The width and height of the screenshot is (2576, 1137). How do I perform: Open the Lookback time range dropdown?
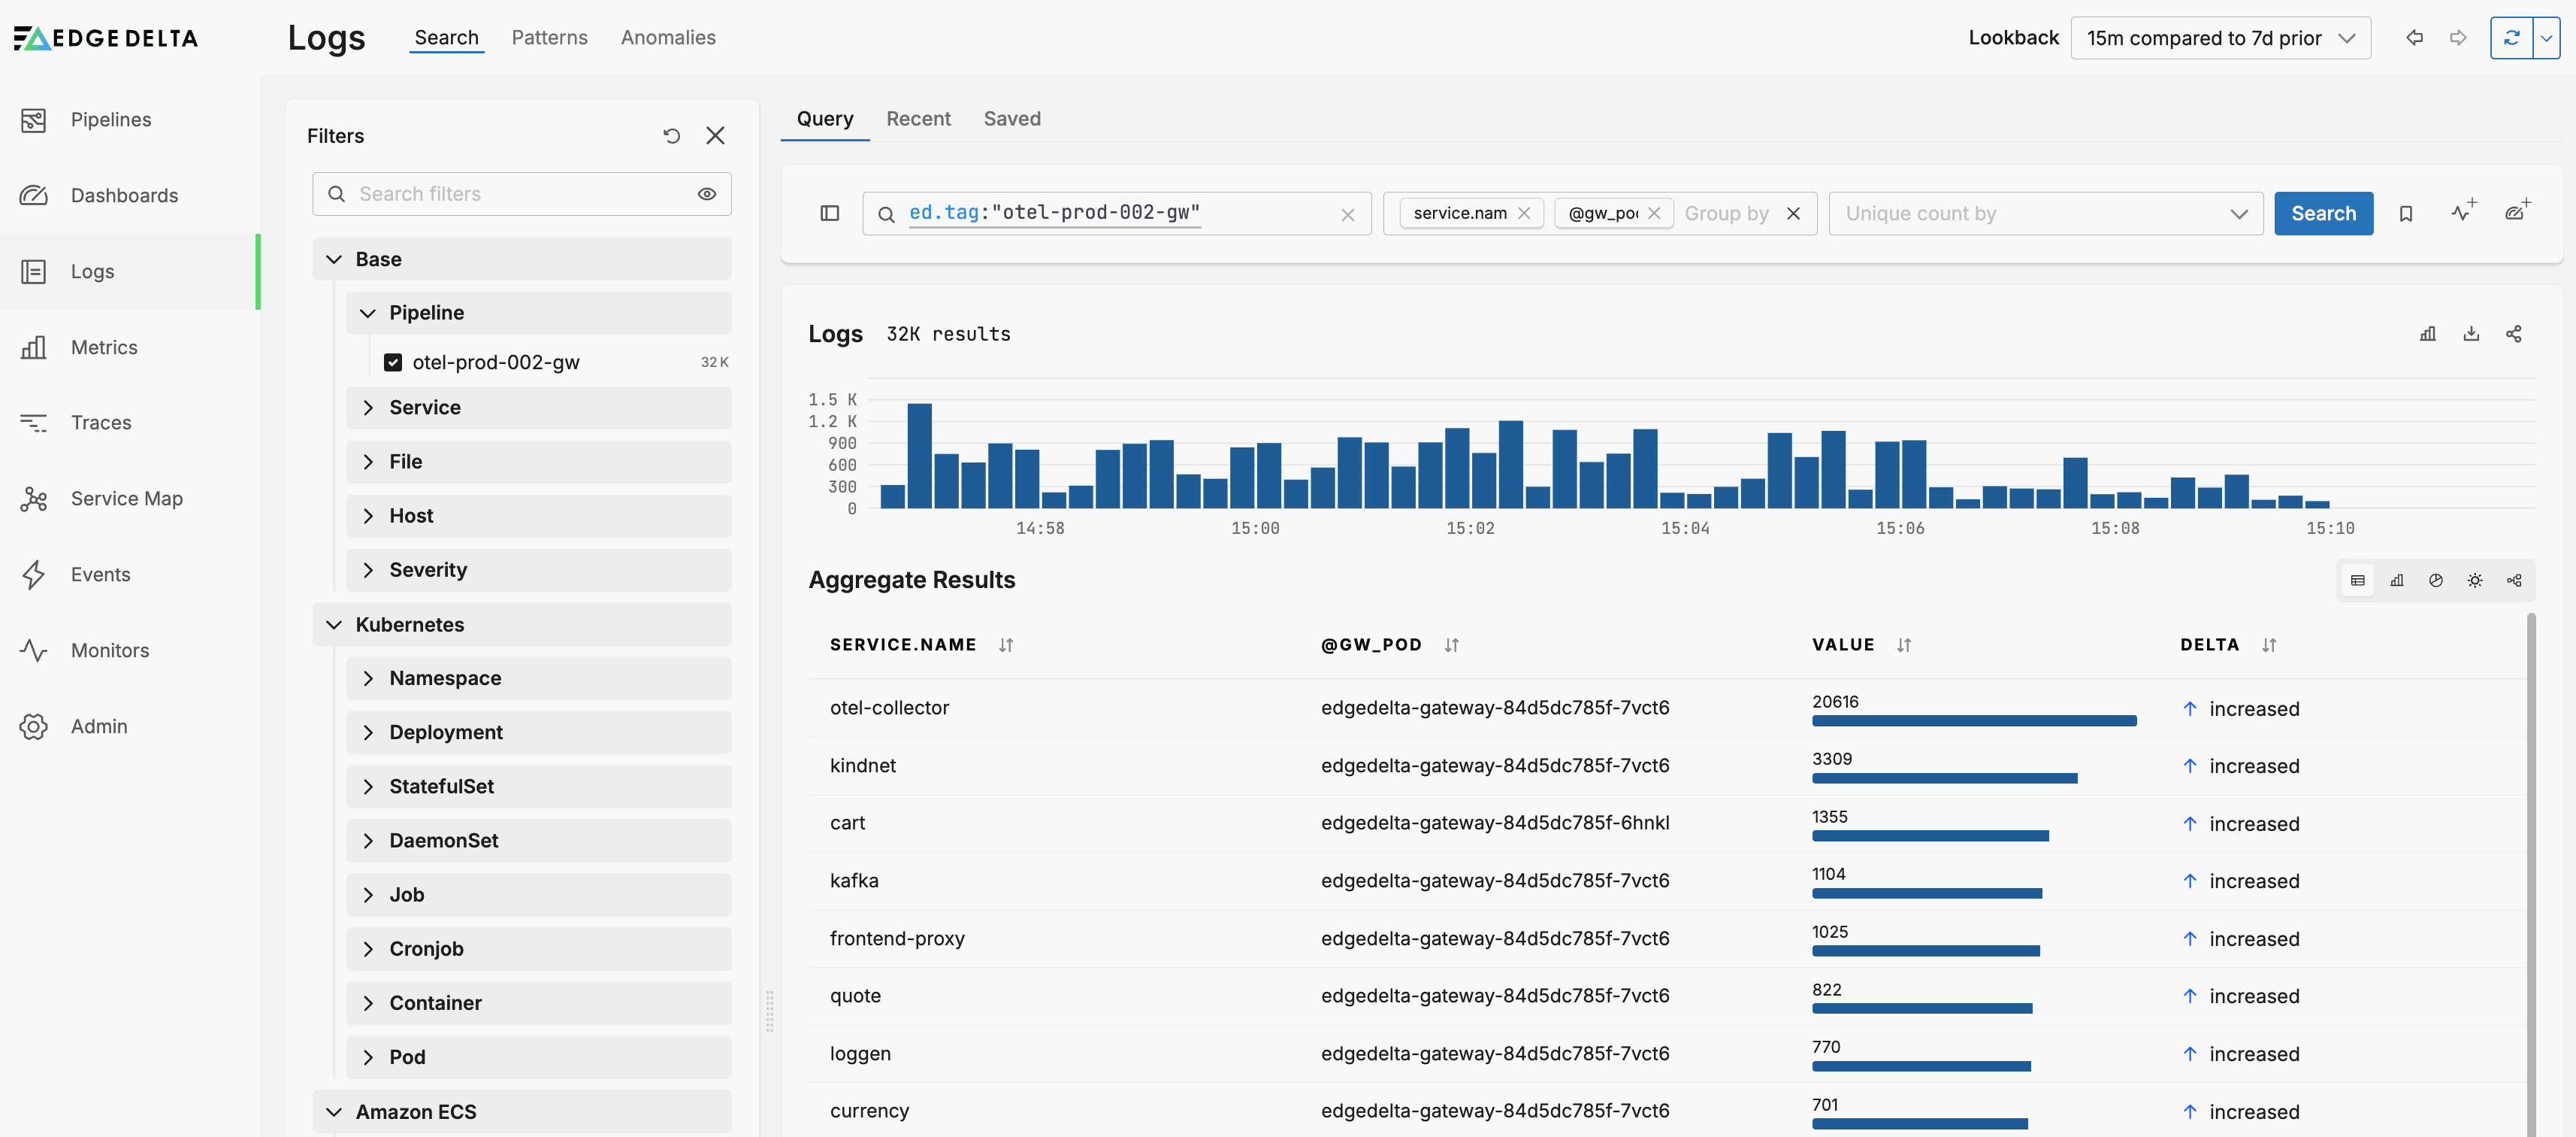coord(2220,38)
